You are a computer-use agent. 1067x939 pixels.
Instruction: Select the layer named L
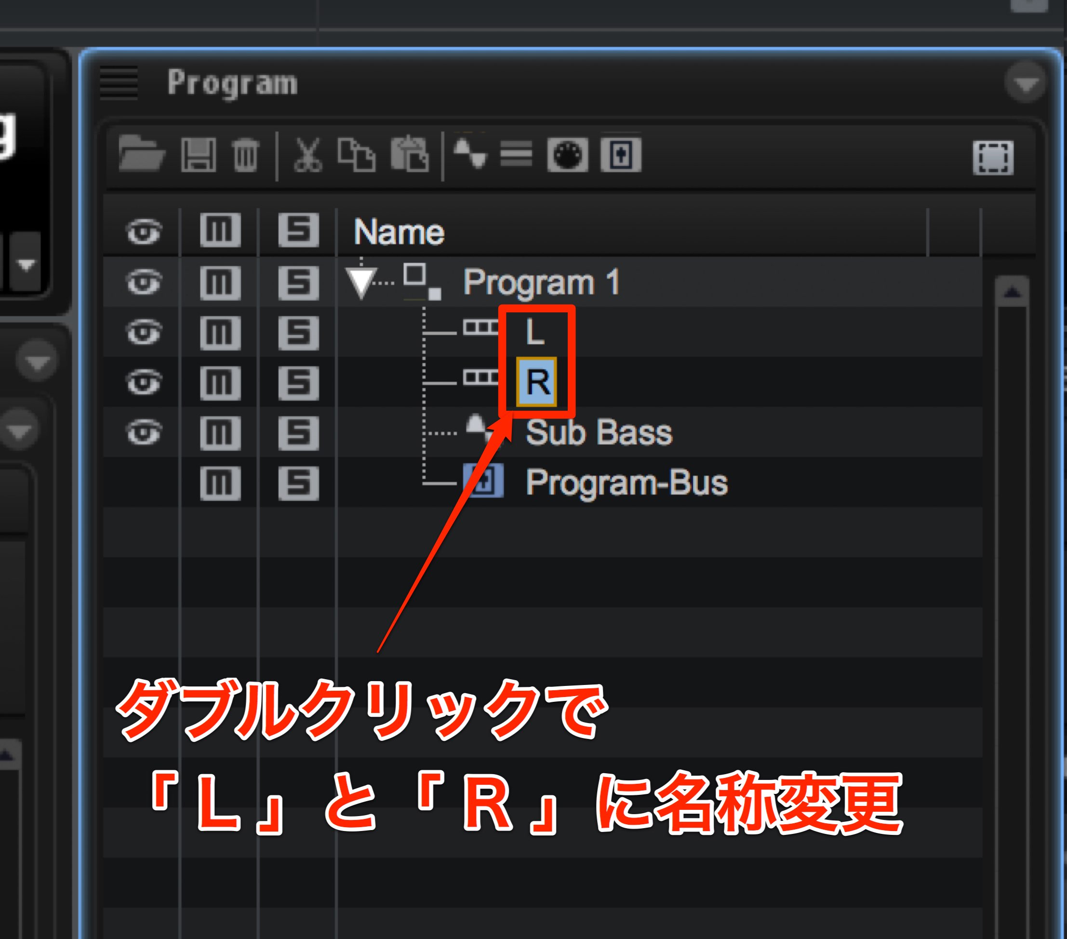coord(535,332)
